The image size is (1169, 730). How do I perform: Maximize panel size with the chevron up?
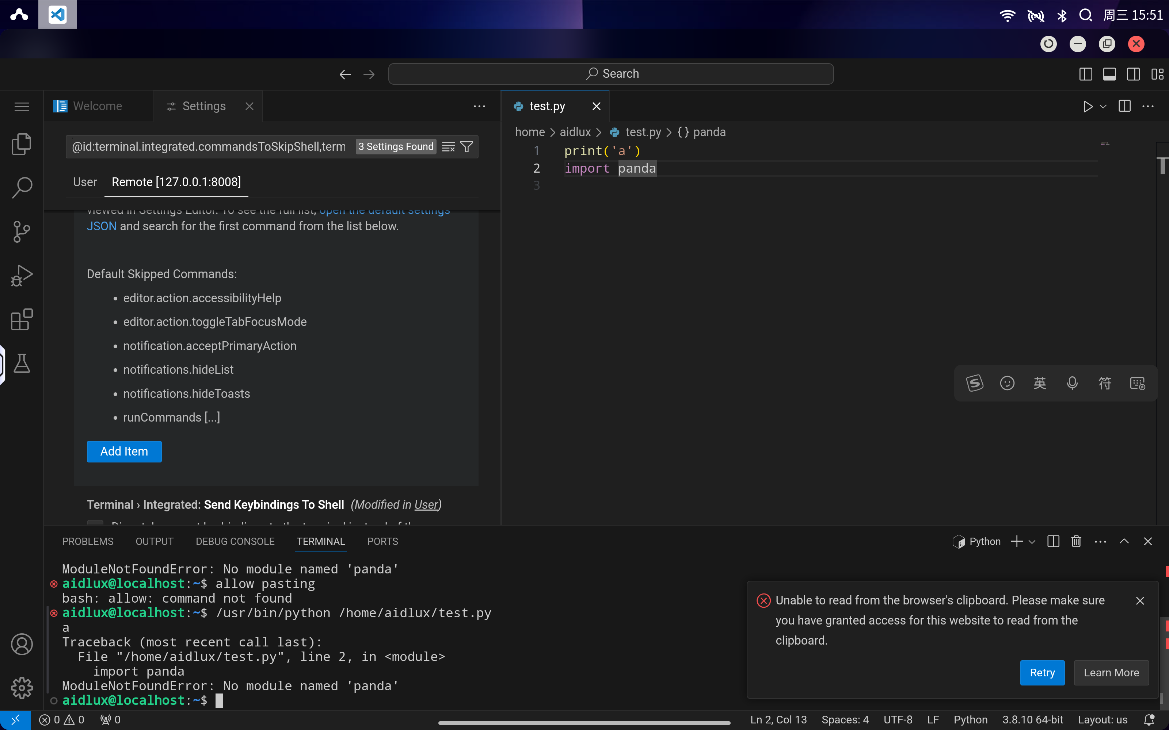[x=1124, y=541]
